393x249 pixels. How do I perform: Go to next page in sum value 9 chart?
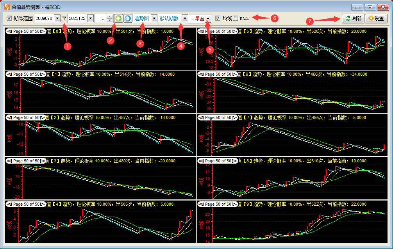click(234, 204)
